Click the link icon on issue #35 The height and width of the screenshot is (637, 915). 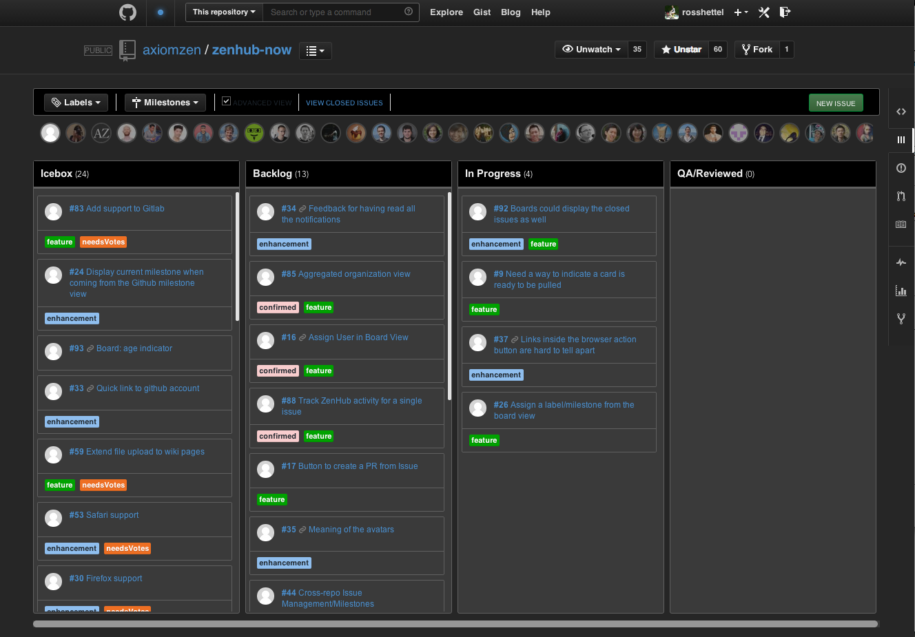(x=302, y=530)
